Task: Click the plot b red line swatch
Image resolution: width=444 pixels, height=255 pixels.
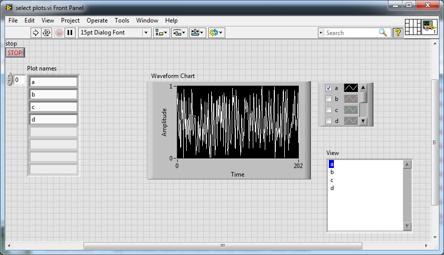Action: coord(350,99)
